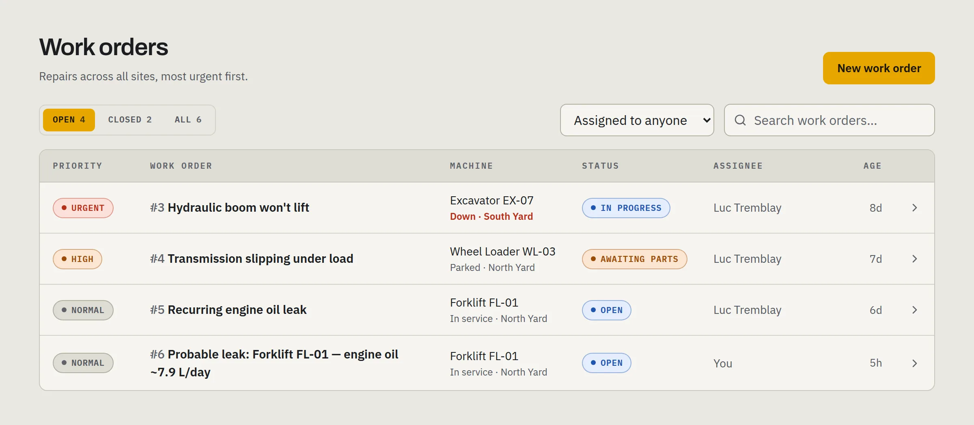
Task: Click OPEN status on work order #6 row
Action: [x=607, y=363]
